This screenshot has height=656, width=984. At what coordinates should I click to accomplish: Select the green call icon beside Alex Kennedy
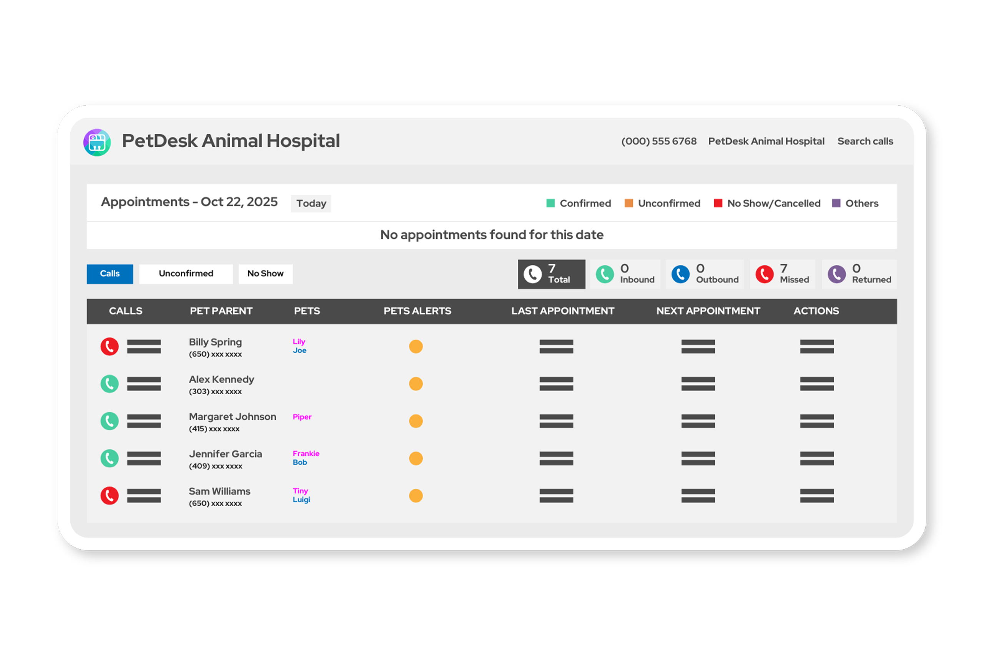110,384
